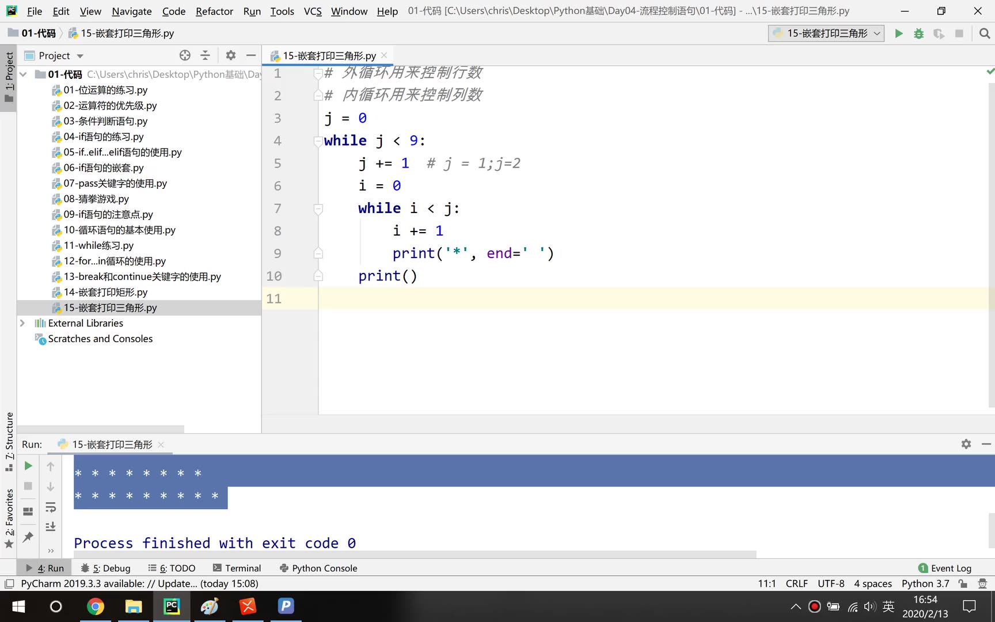The image size is (995, 622).
Task: Click the Run panel layout icon
Action: click(x=28, y=511)
